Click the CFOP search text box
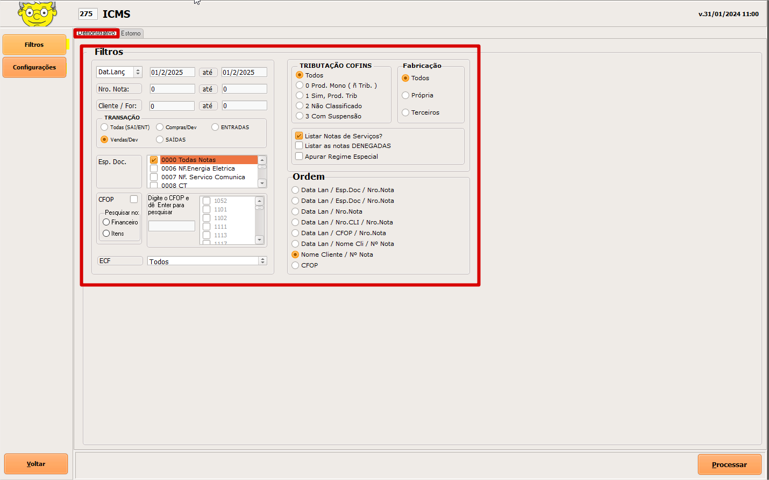The image size is (769, 480). 172,226
